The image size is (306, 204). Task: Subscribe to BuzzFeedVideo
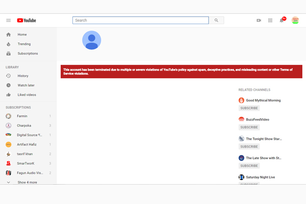pyautogui.click(x=249, y=127)
